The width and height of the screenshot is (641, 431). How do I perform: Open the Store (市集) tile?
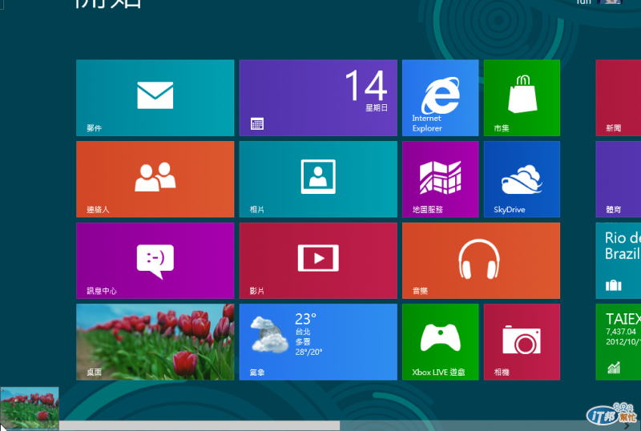(x=522, y=98)
